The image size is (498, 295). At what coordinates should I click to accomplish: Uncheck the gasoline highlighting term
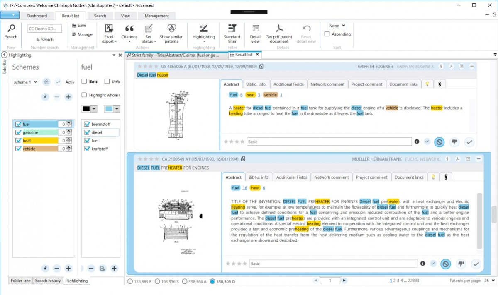[x=18, y=132]
